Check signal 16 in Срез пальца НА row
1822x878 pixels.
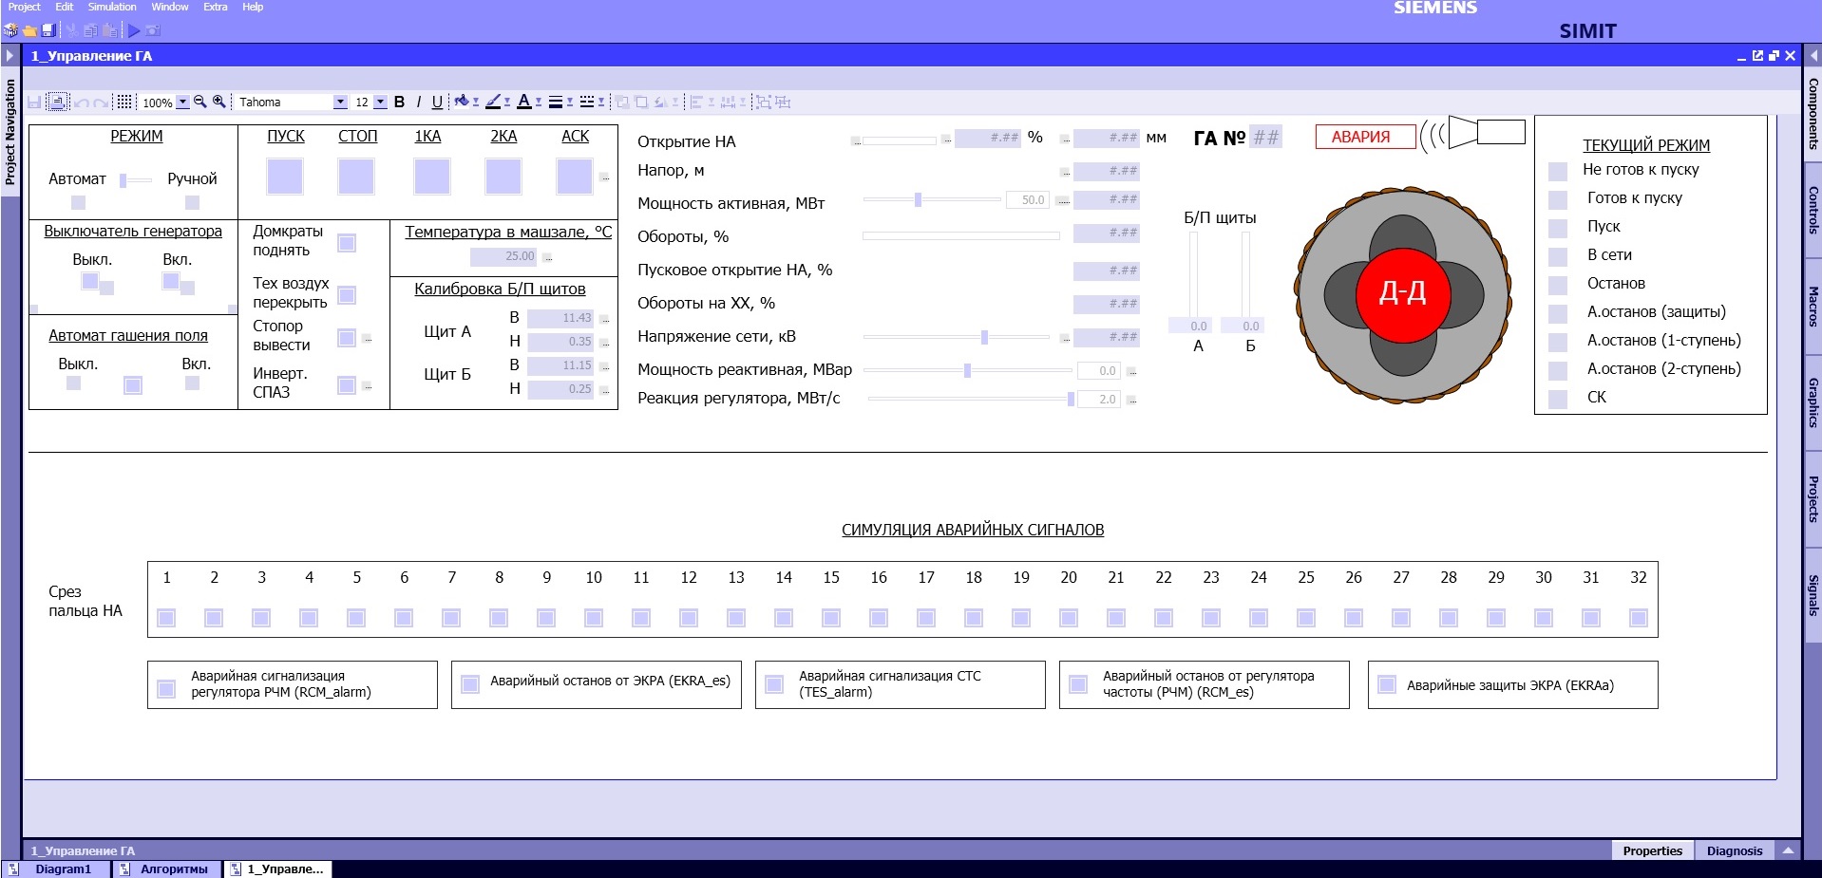pos(879,618)
